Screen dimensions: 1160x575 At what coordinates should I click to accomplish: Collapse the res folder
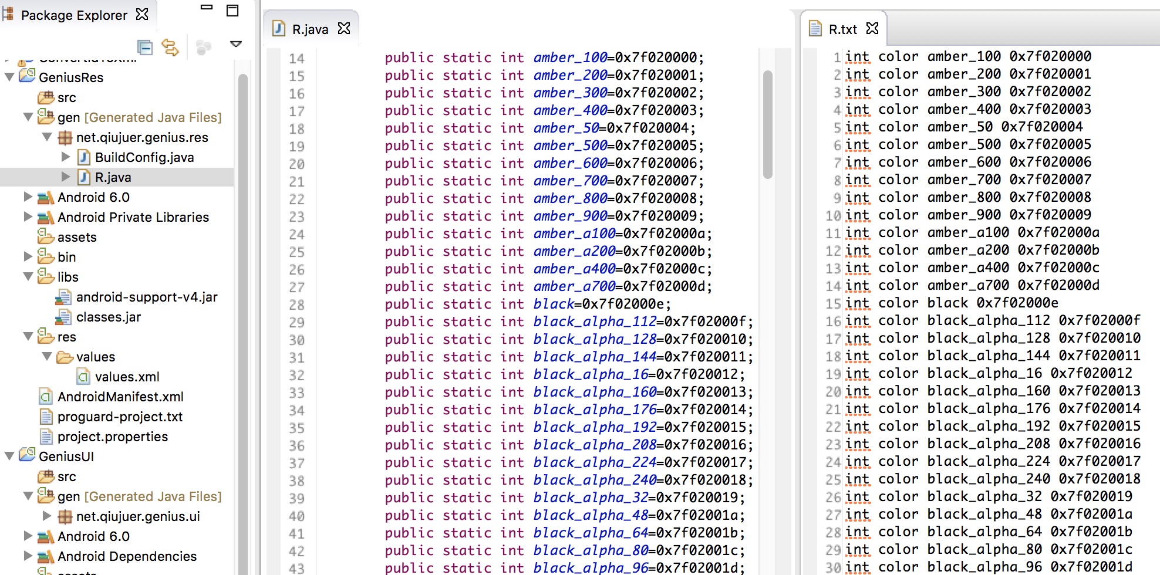pyautogui.click(x=28, y=337)
